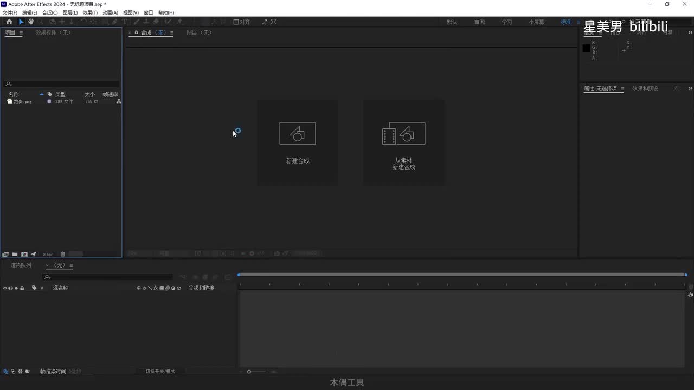The width and height of the screenshot is (694, 390).
Task: Open the timeline (无) tab panel menu
Action: tap(71, 265)
